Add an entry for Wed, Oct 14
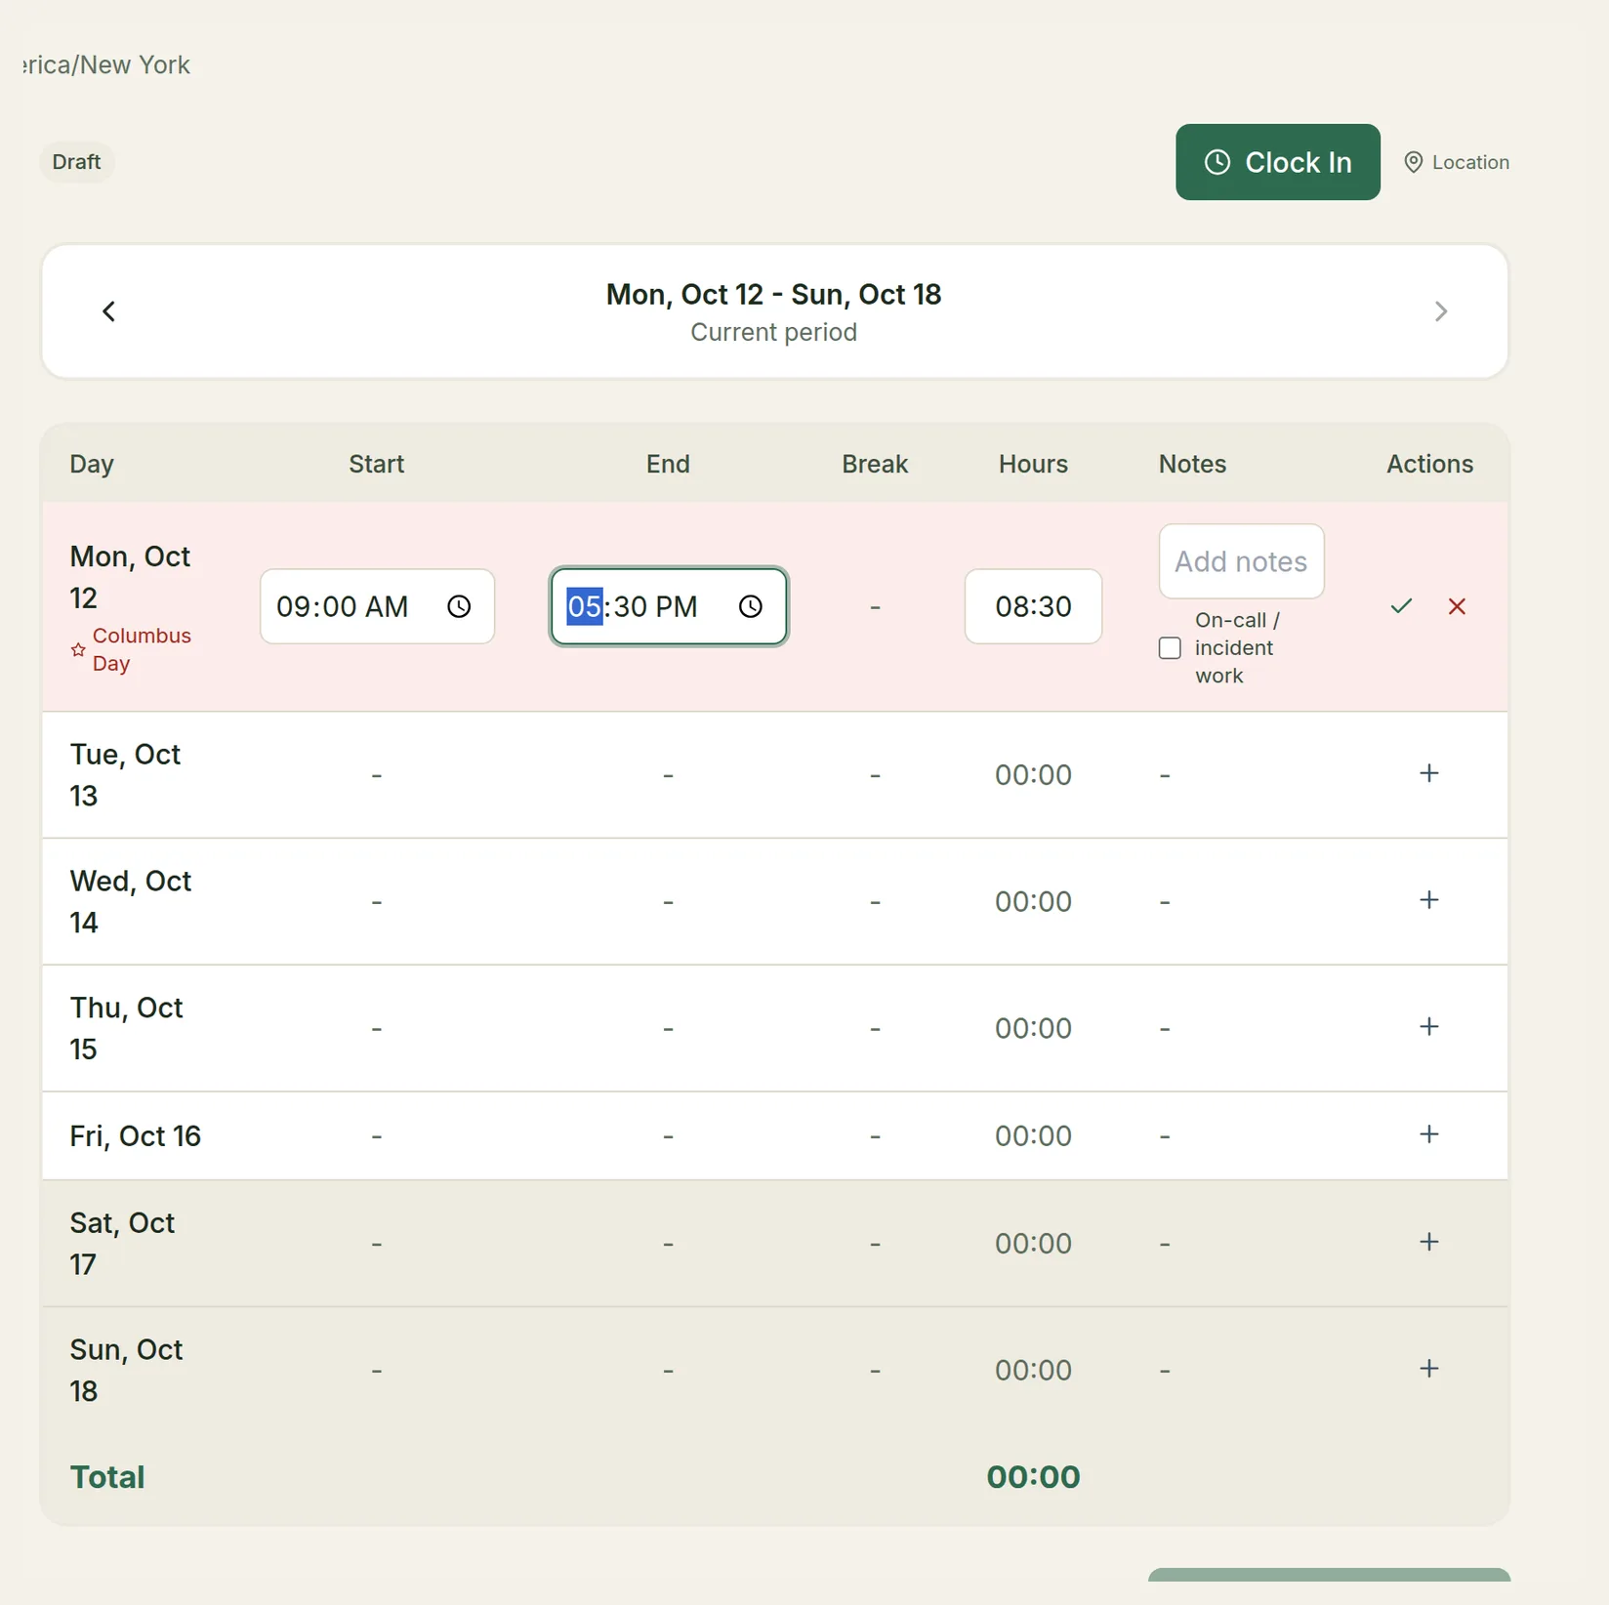The image size is (1609, 1605). click(1428, 900)
